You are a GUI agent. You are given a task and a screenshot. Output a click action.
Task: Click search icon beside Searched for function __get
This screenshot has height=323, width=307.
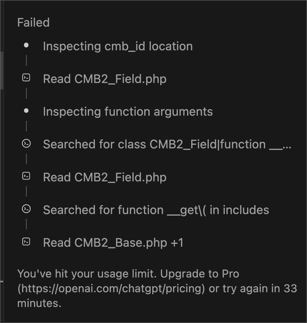[x=26, y=210]
